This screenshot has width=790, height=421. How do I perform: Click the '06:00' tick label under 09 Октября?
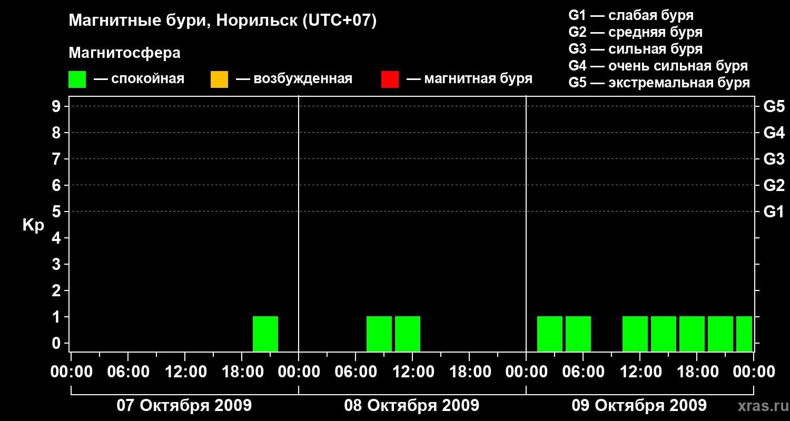[583, 372]
